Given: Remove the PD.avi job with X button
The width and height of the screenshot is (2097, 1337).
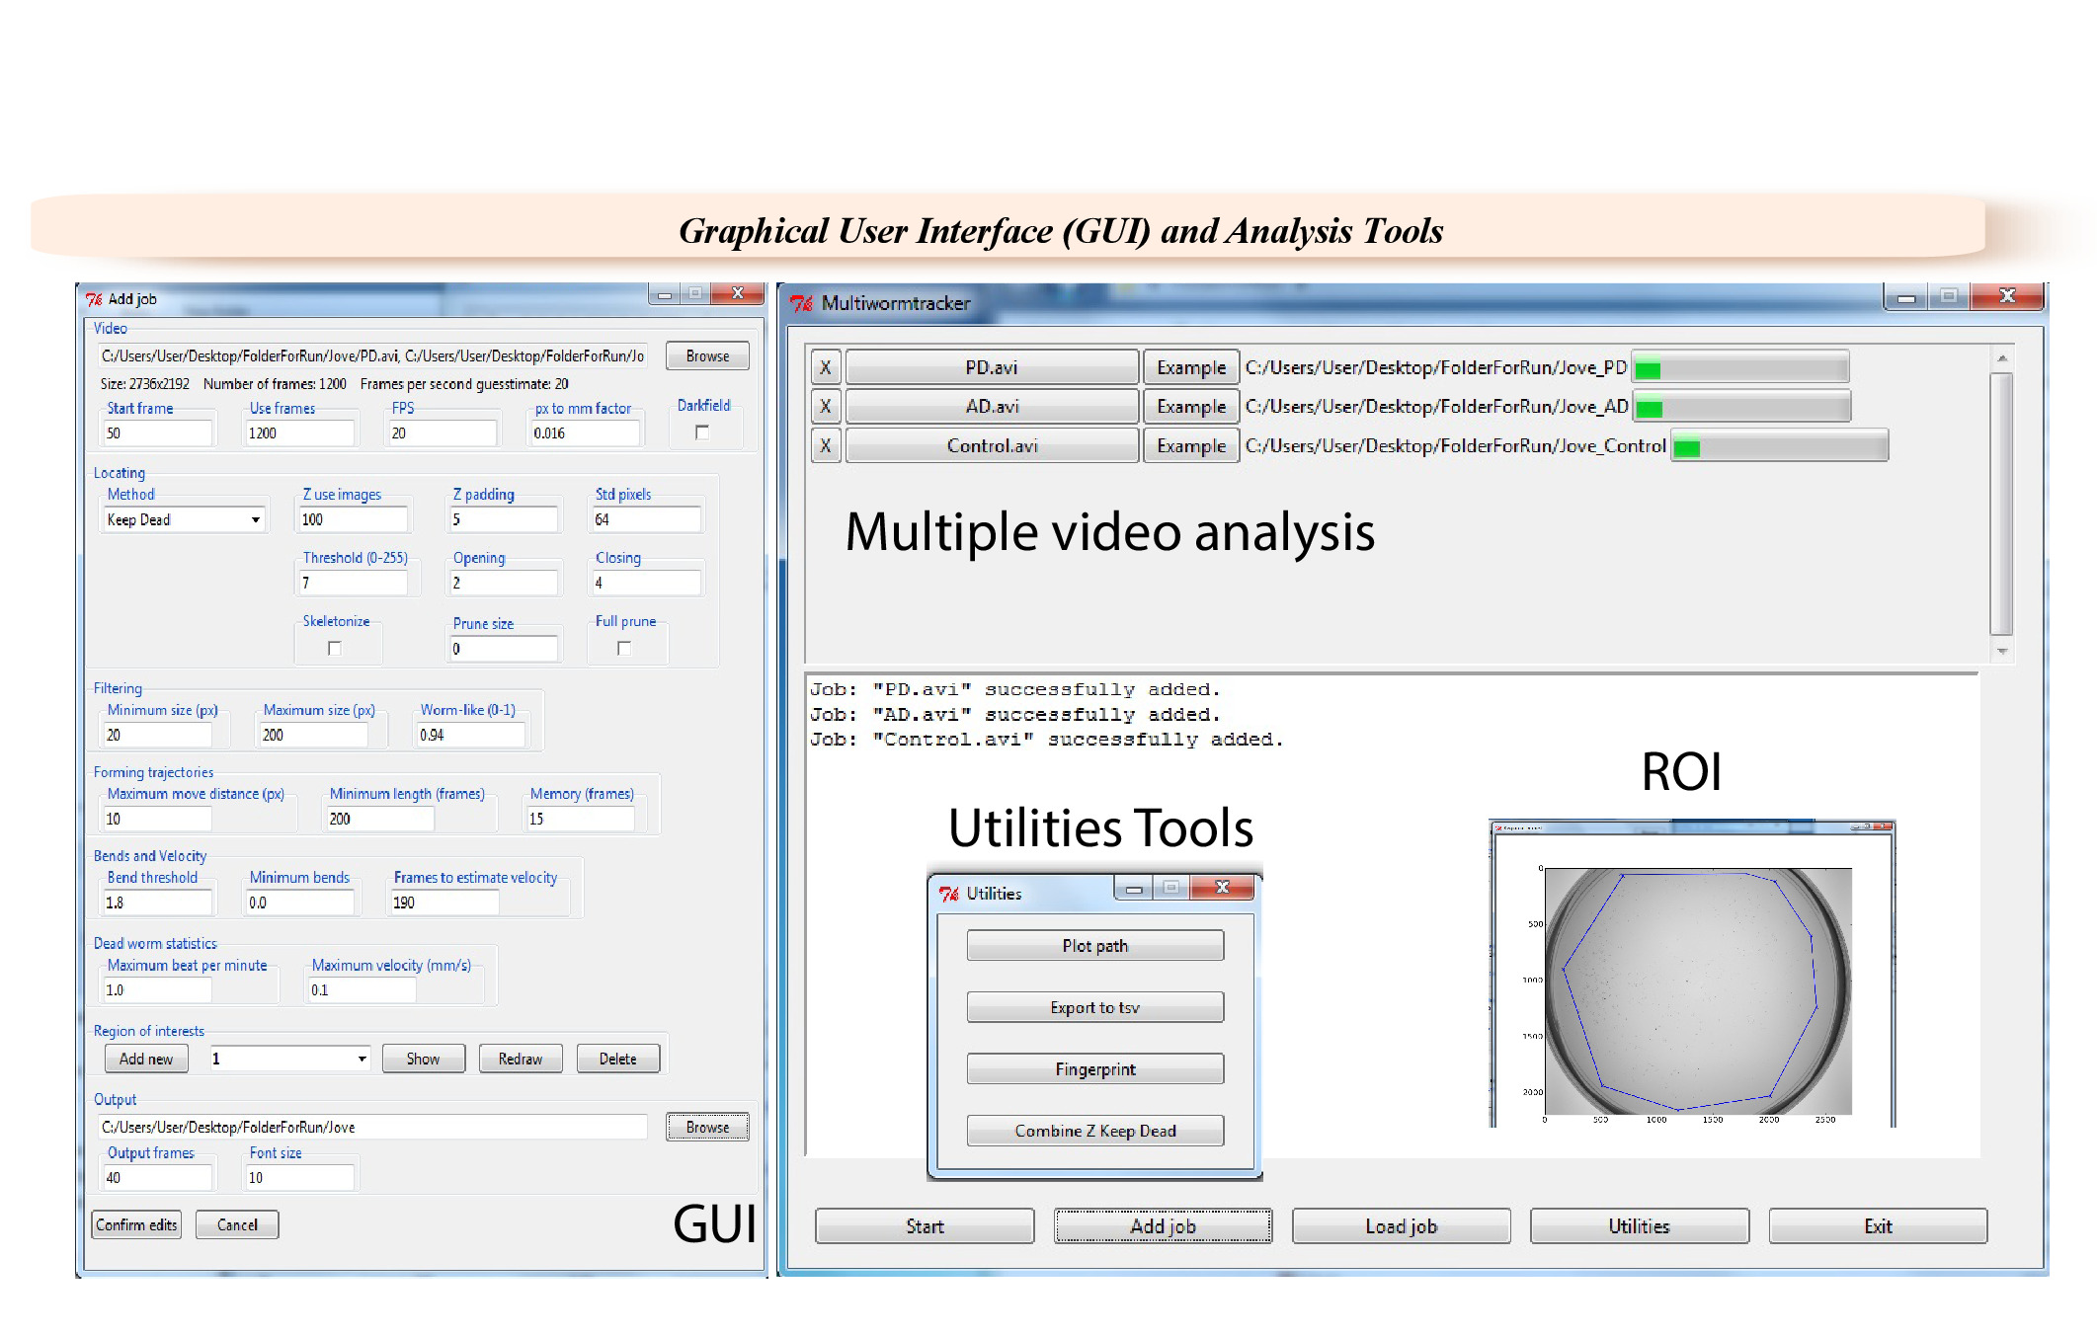Looking at the screenshot, I should coord(825,367).
